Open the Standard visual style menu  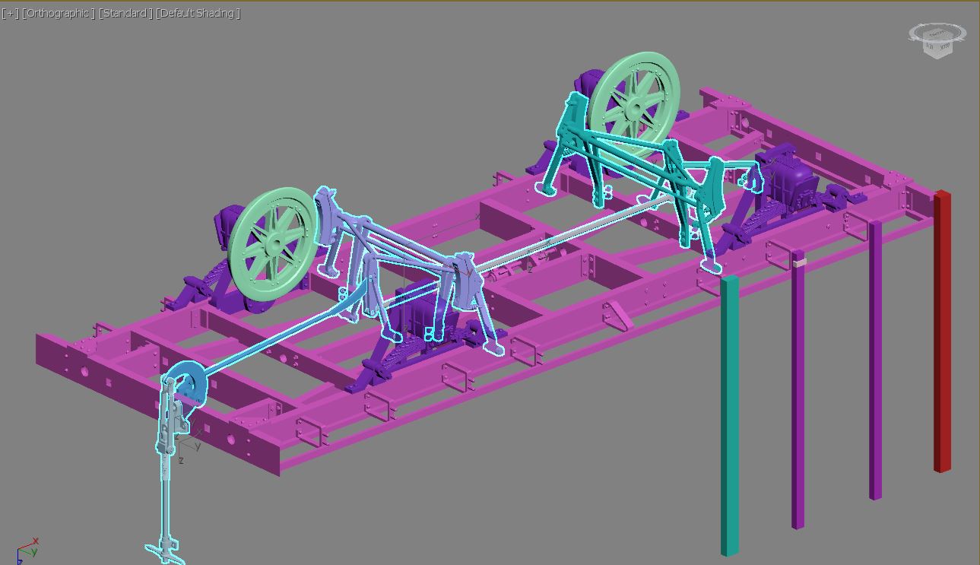pyautogui.click(x=125, y=14)
